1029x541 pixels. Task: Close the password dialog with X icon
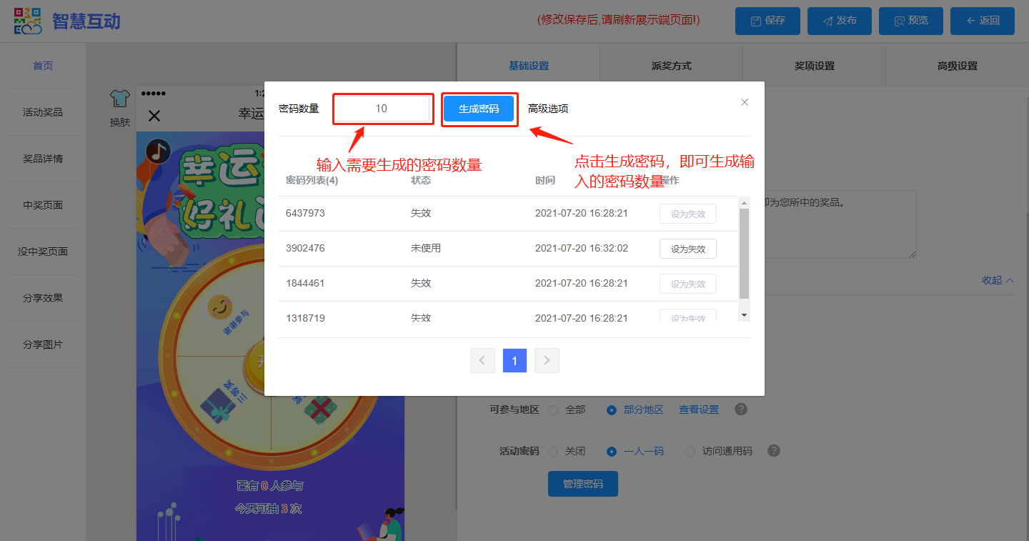point(745,102)
